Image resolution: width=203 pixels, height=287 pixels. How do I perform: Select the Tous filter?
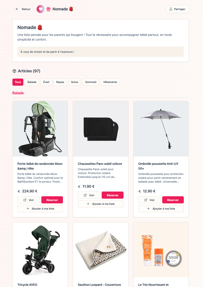(x=18, y=82)
